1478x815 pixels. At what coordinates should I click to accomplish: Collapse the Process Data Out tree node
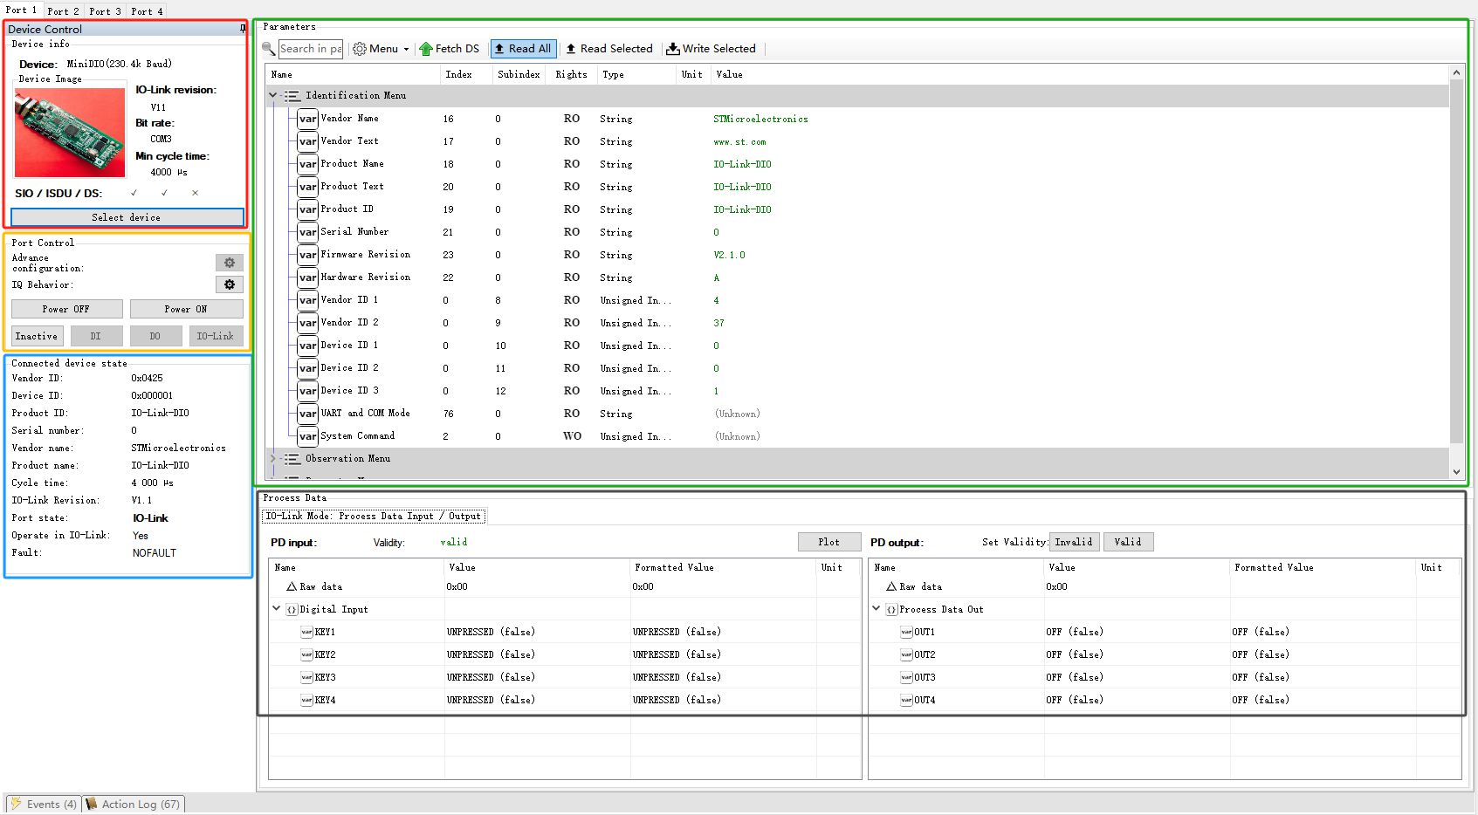click(x=876, y=609)
